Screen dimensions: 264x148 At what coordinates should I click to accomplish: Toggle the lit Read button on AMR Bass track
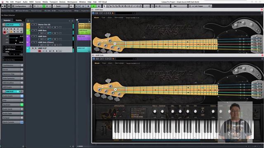[x=50, y=33]
